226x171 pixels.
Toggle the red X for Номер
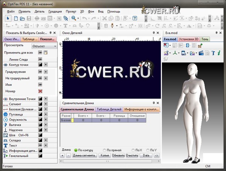(40, 91)
